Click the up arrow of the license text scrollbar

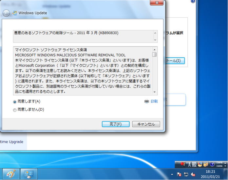155,50
